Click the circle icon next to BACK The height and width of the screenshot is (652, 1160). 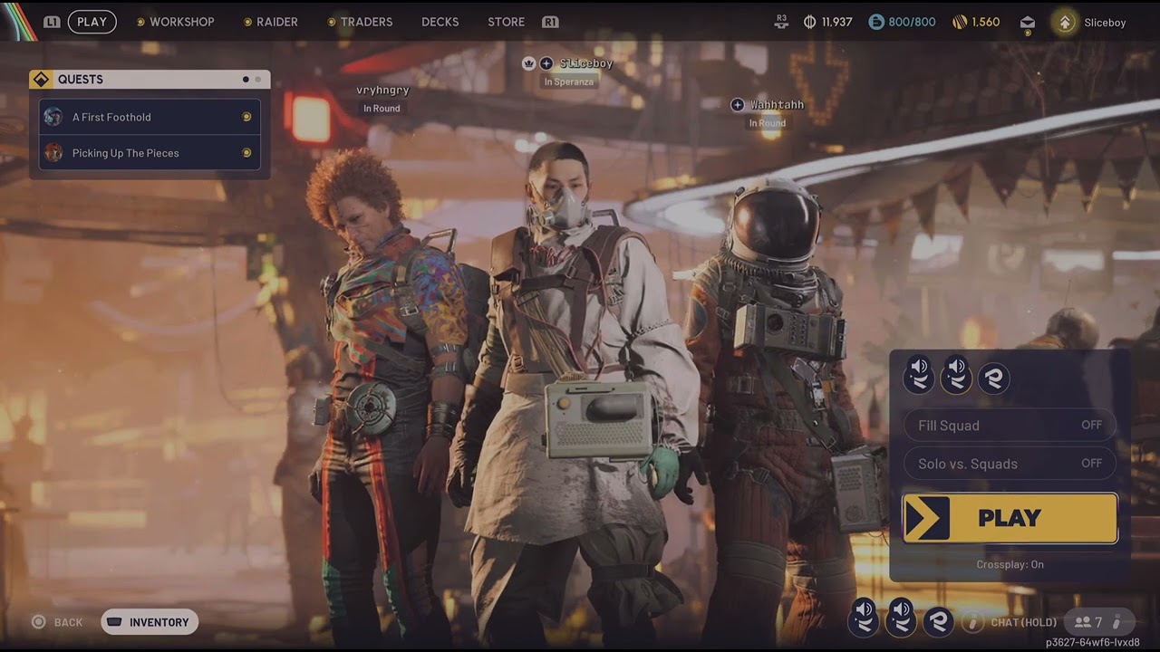[39, 622]
